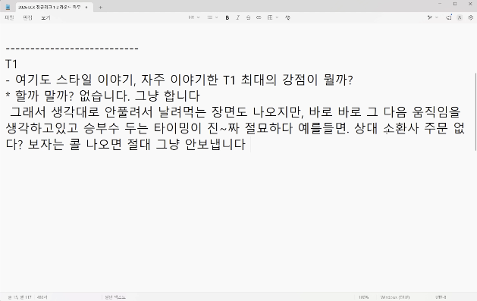
Task: Click the character count in status bar
Action: click(x=42, y=297)
